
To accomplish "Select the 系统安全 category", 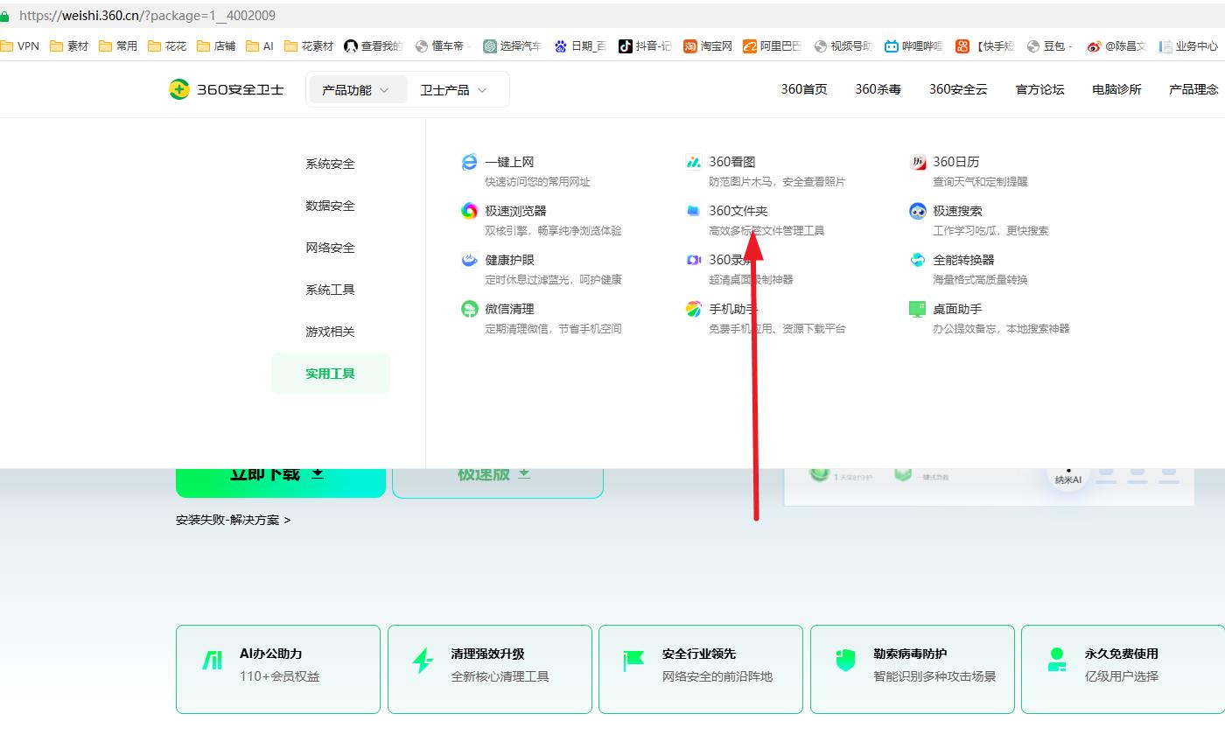I will [x=330, y=164].
